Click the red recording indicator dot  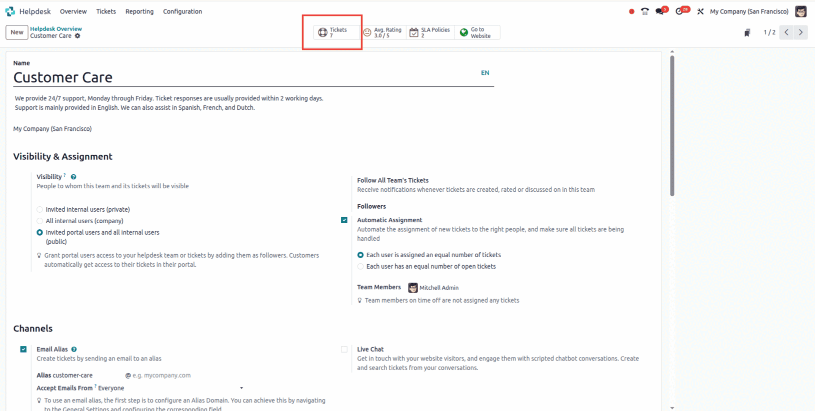631,11
